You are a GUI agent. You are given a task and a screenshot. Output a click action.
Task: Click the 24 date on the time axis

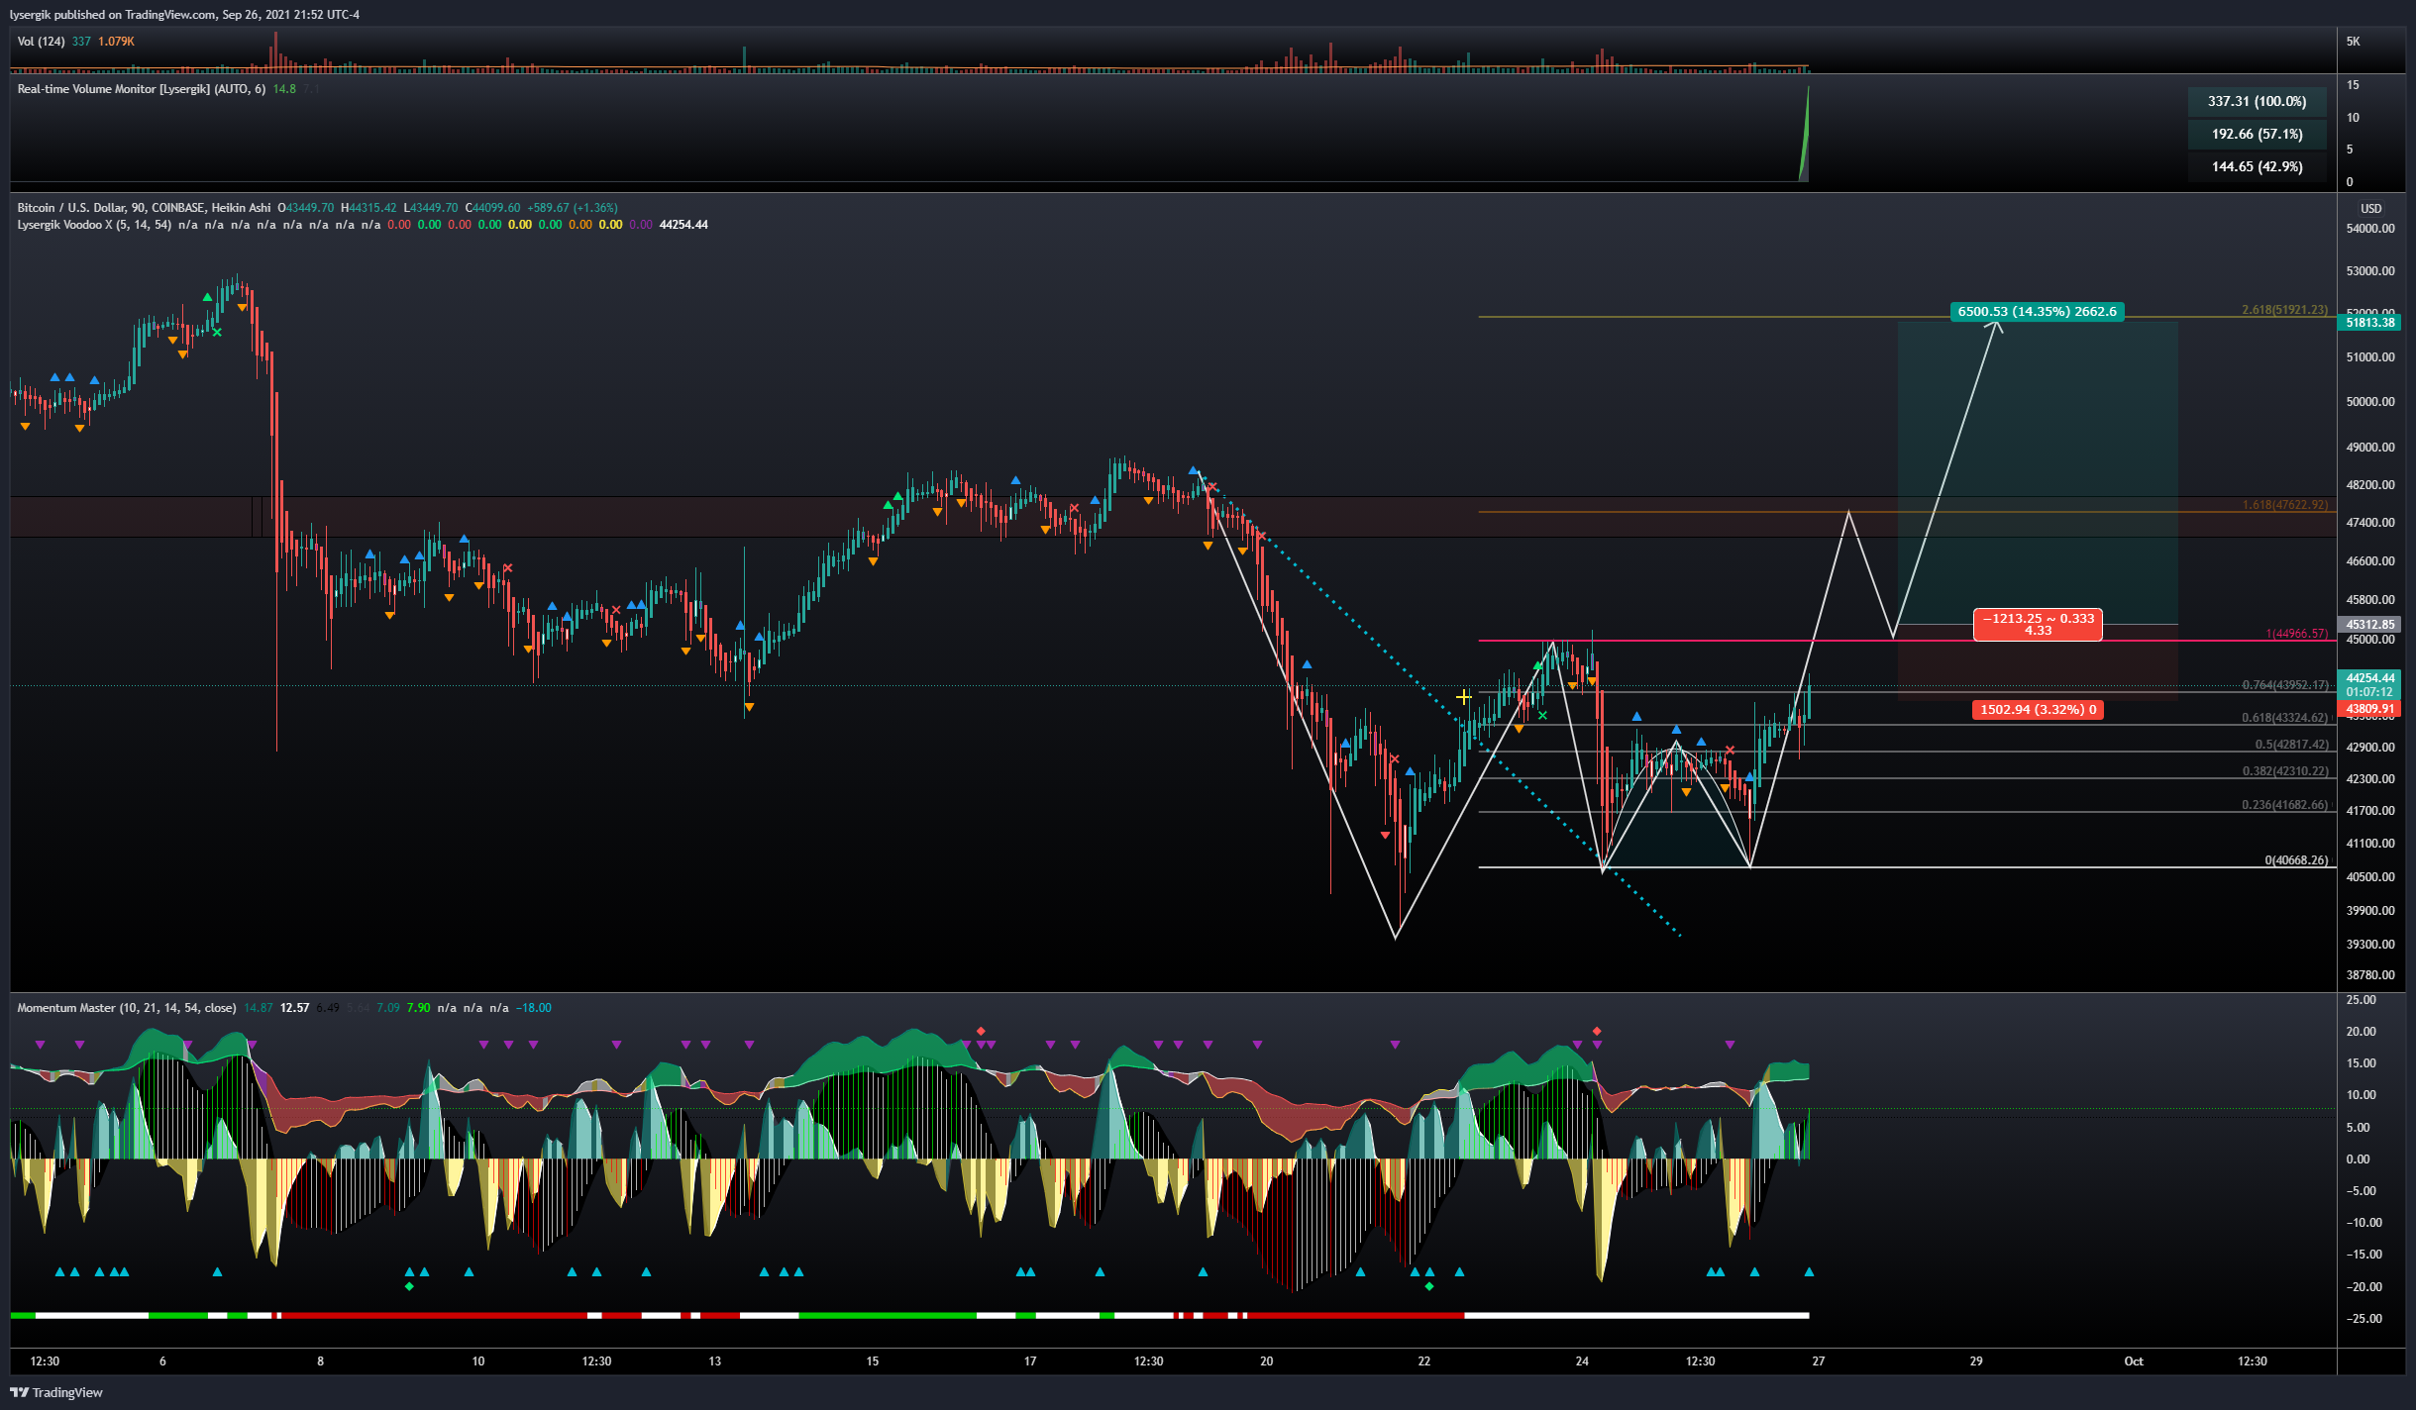tap(1581, 1361)
